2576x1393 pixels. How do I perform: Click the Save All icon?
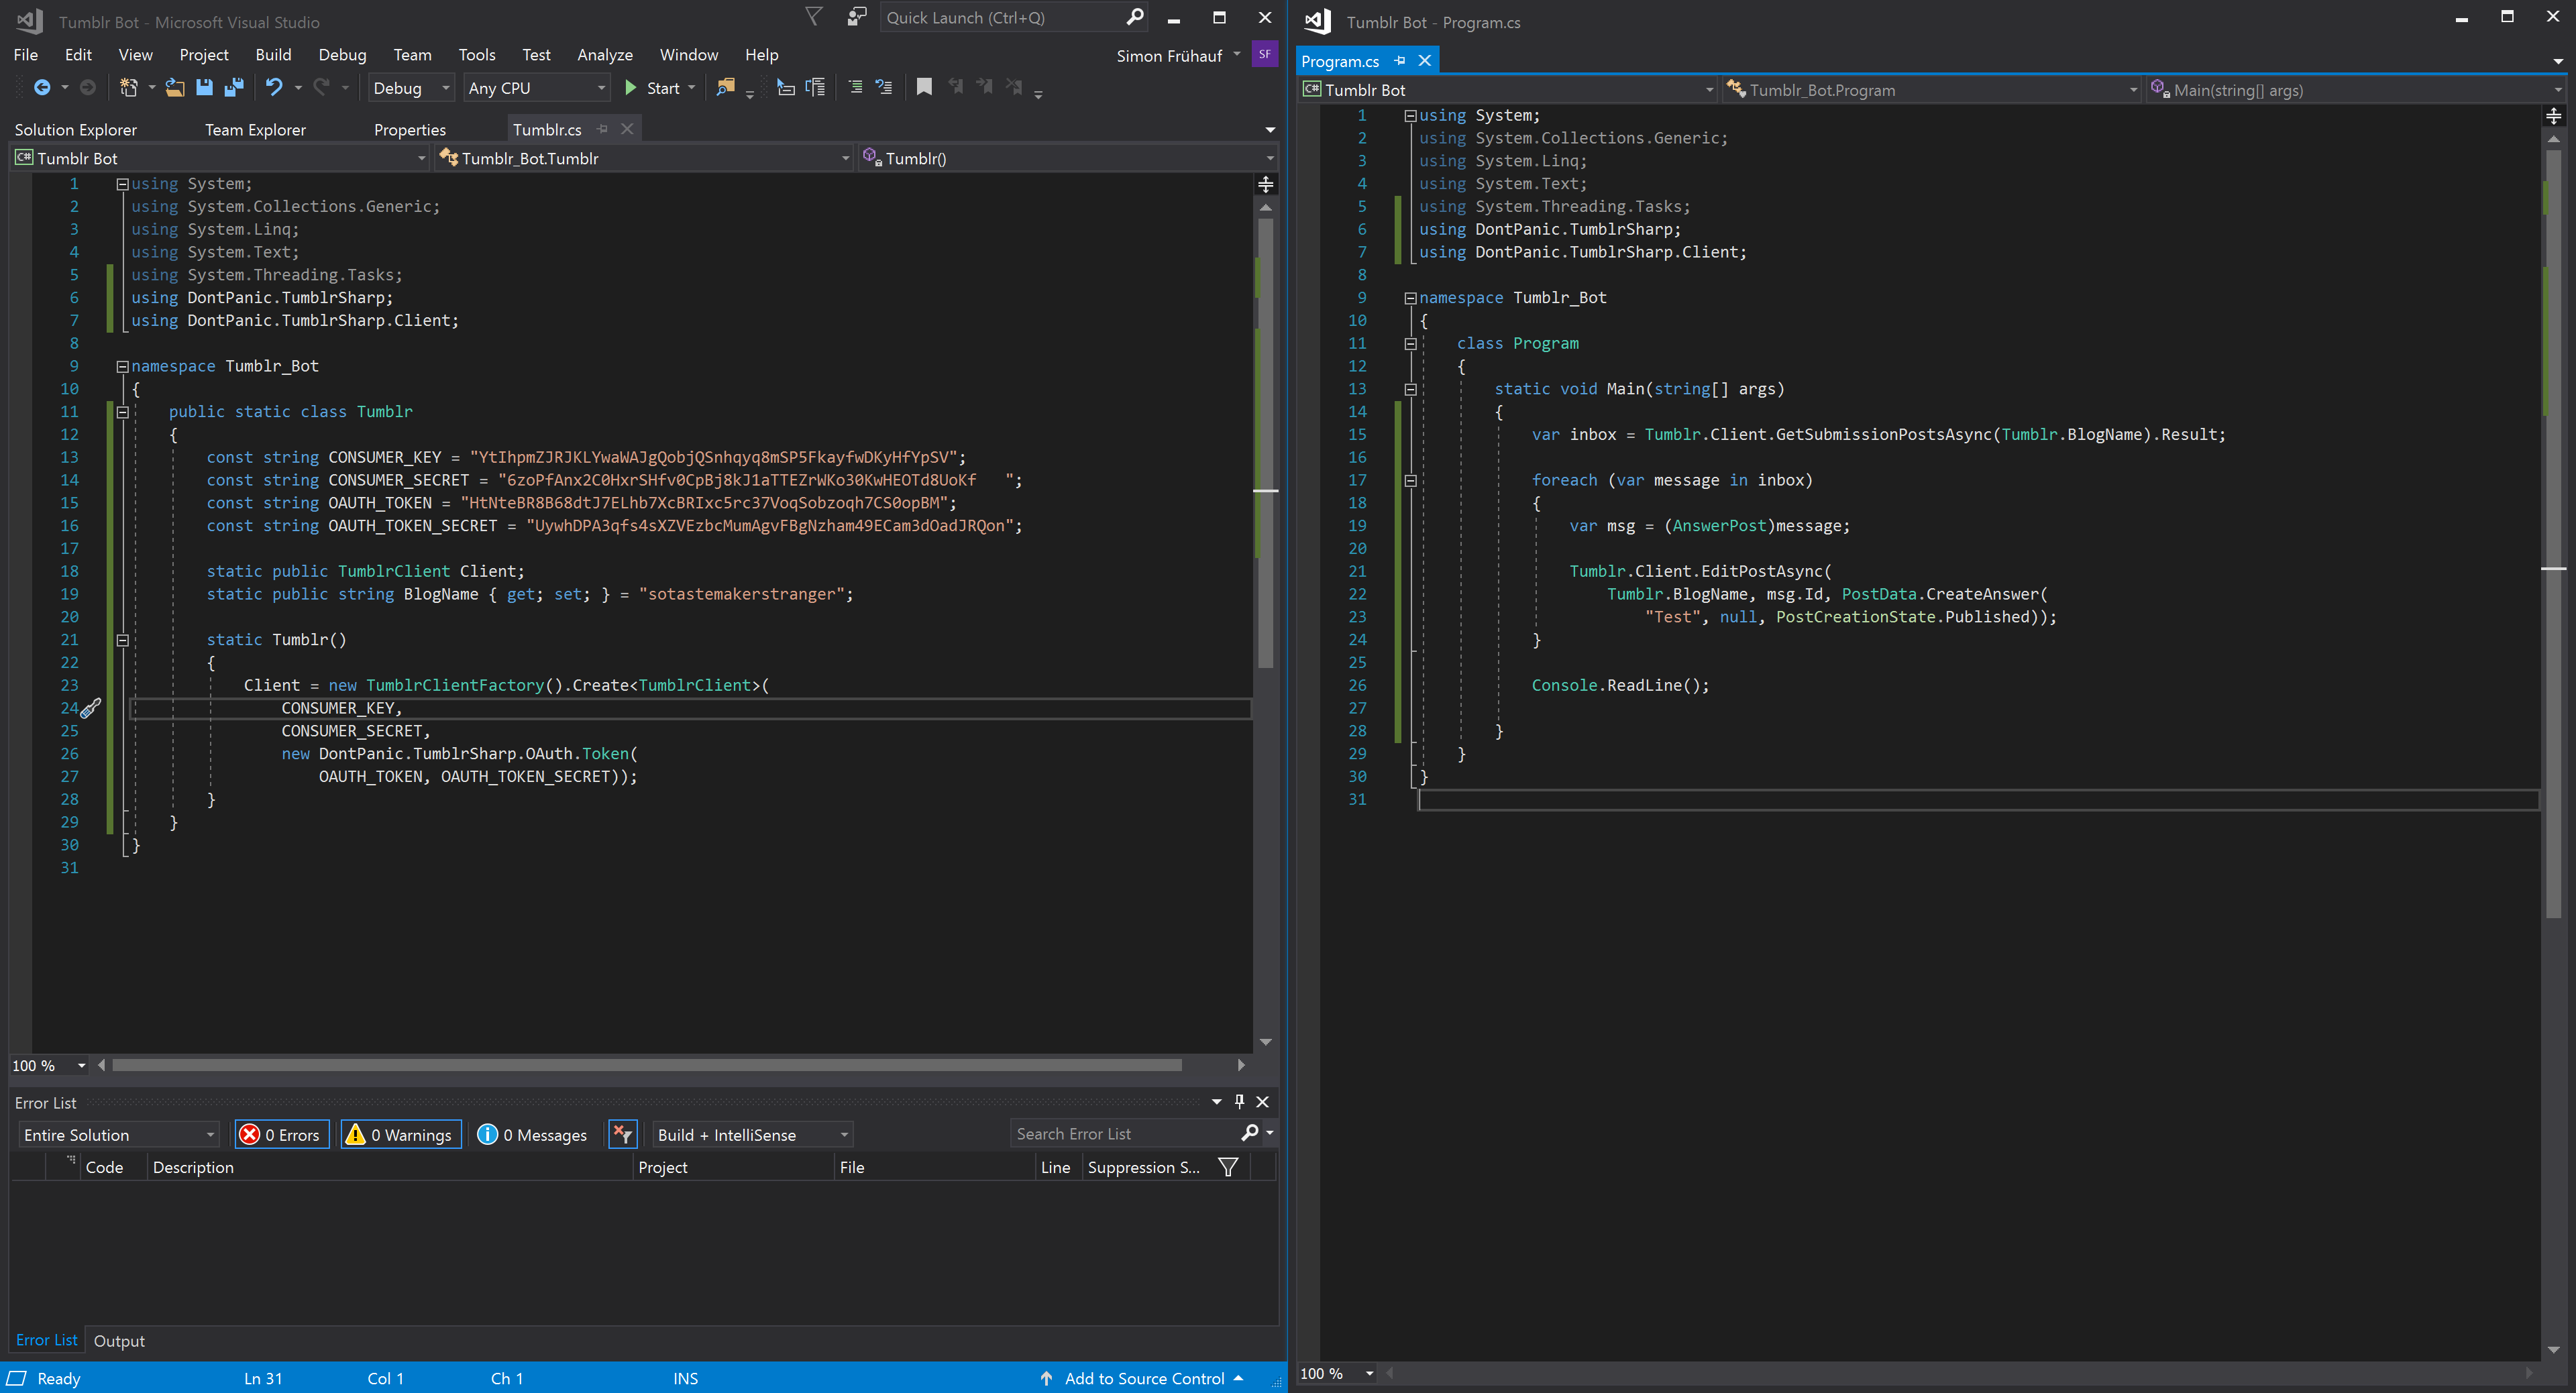pyautogui.click(x=234, y=88)
